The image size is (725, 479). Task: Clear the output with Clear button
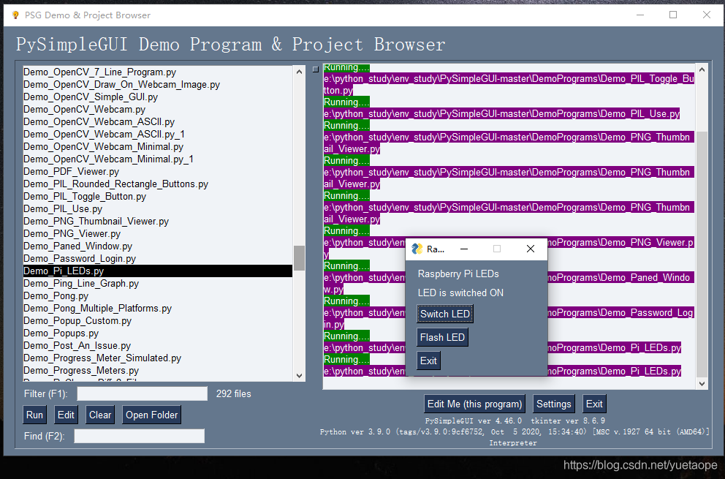pos(100,415)
